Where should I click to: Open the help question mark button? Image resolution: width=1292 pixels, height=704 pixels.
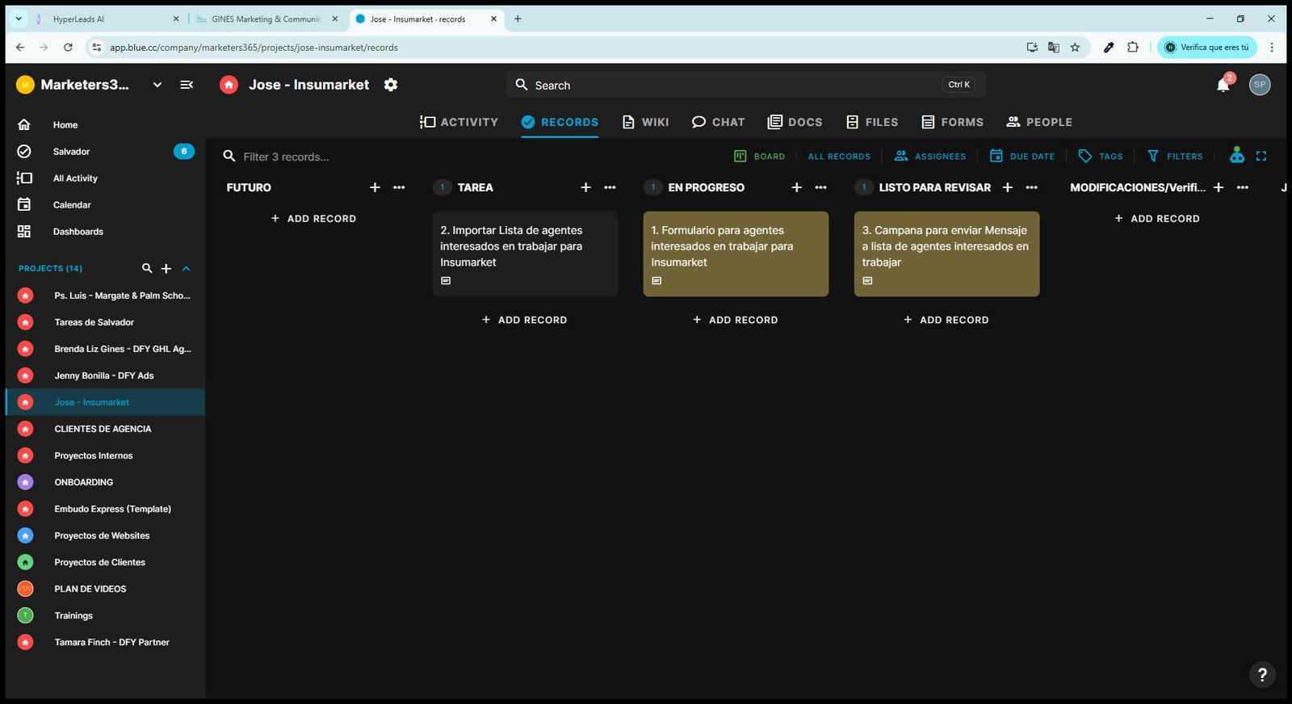coord(1262,674)
